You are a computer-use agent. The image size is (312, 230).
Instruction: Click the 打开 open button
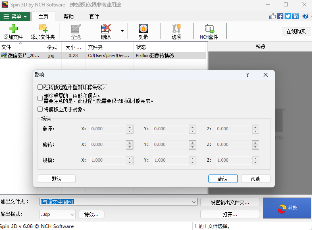click(x=230, y=214)
